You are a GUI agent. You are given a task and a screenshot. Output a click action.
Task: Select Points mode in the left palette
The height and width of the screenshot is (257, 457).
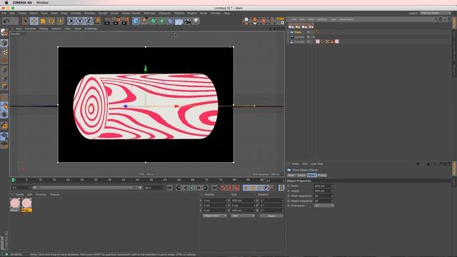[x=4, y=69]
